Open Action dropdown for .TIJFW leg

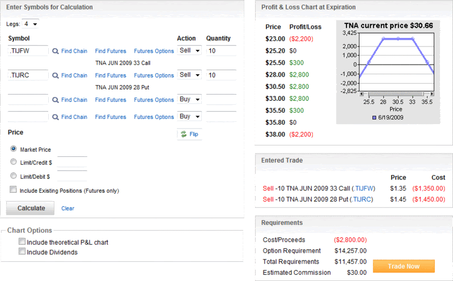pos(190,51)
